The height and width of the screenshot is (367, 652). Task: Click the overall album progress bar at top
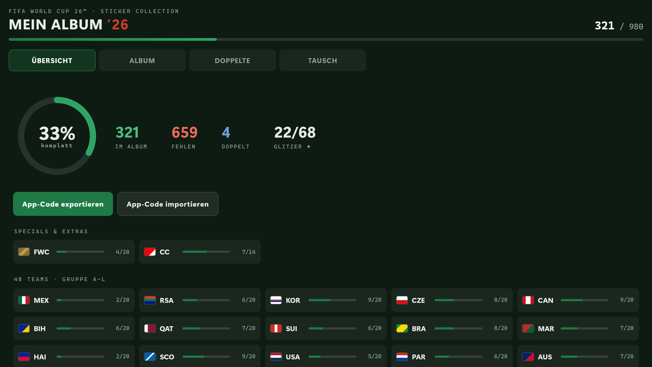[326, 39]
